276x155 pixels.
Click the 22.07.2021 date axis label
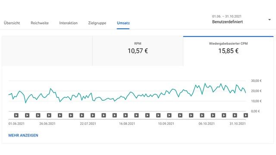(x=88, y=124)
